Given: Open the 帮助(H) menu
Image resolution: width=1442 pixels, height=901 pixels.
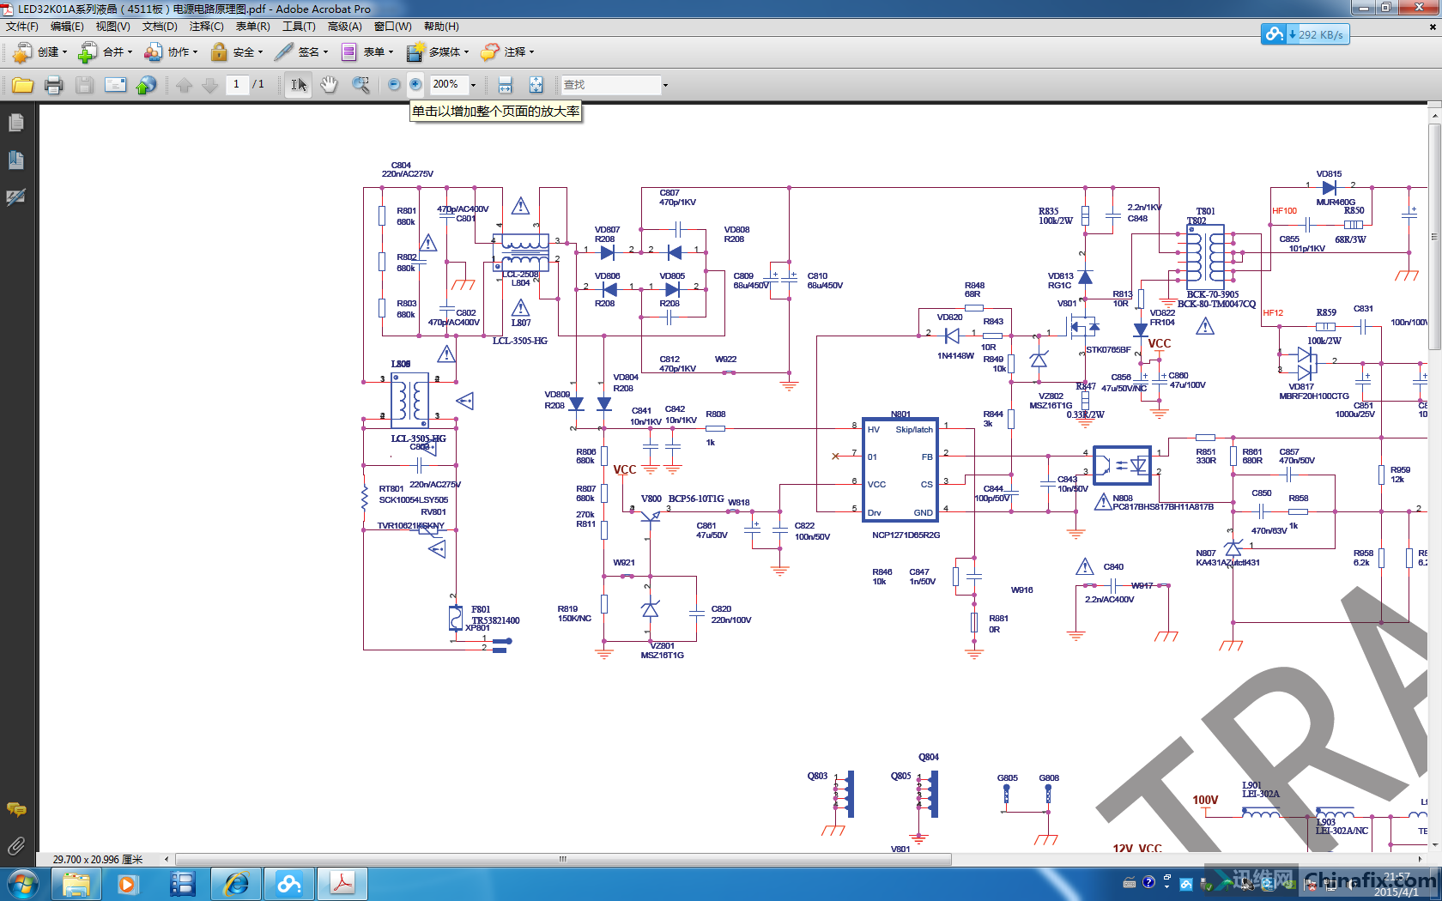Looking at the screenshot, I should pyautogui.click(x=441, y=27).
